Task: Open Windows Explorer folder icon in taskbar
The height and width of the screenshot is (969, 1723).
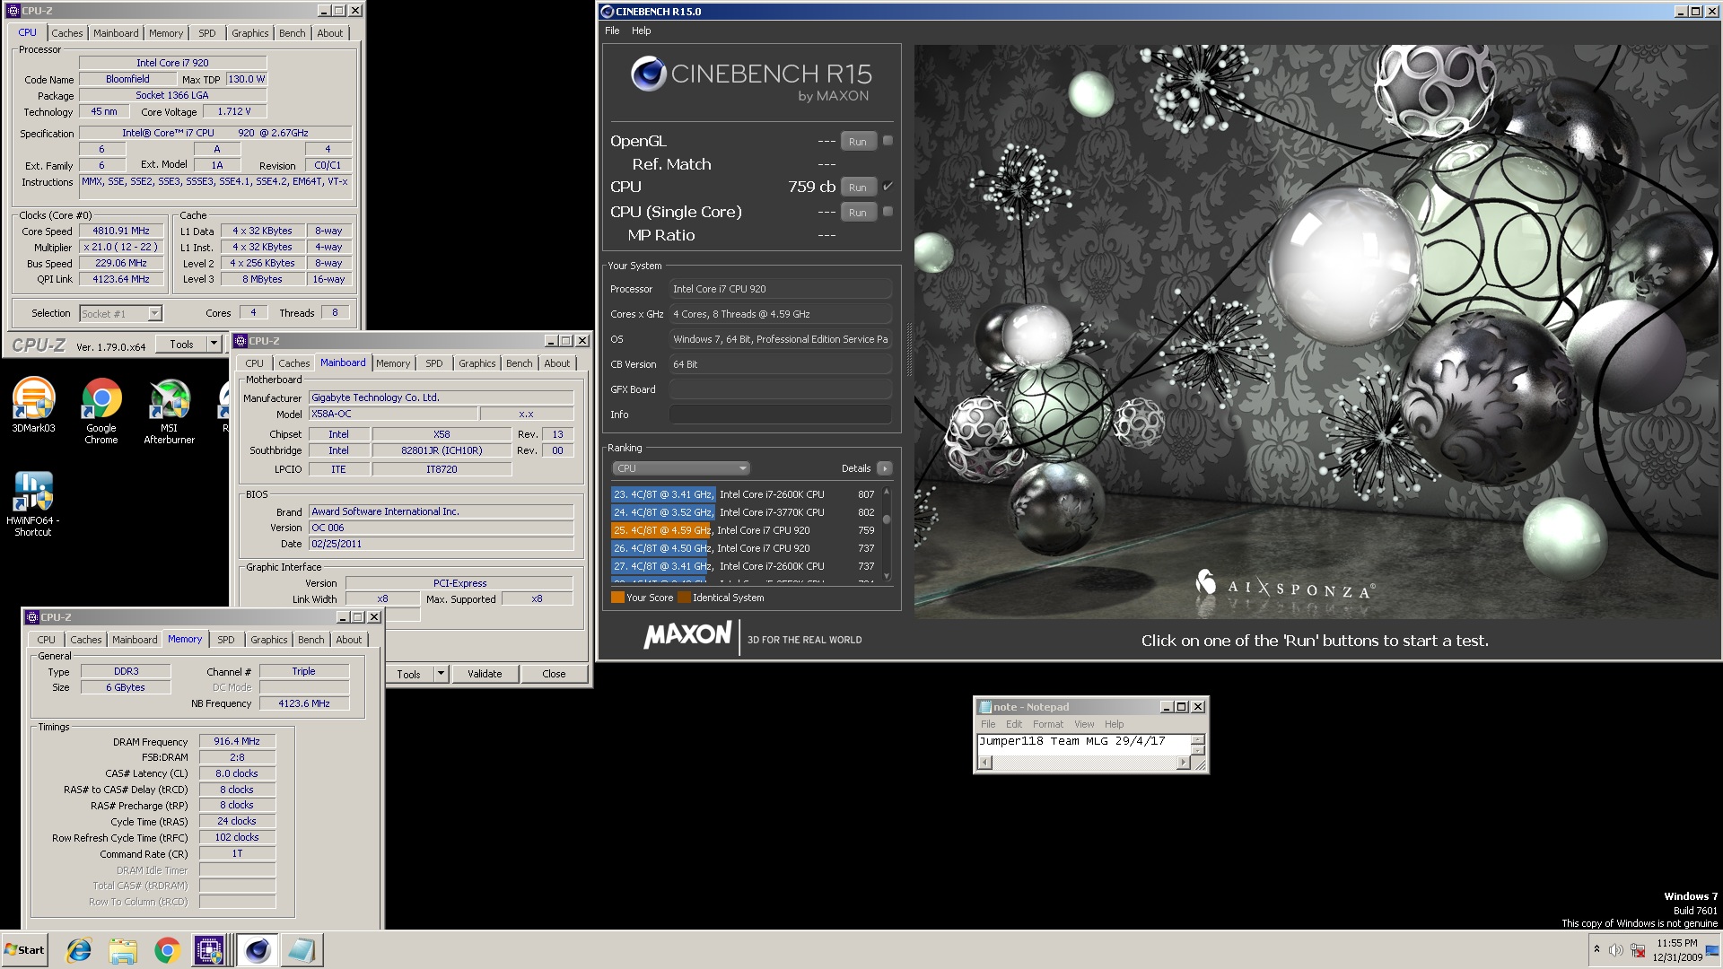Action: pyautogui.click(x=123, y=950)
